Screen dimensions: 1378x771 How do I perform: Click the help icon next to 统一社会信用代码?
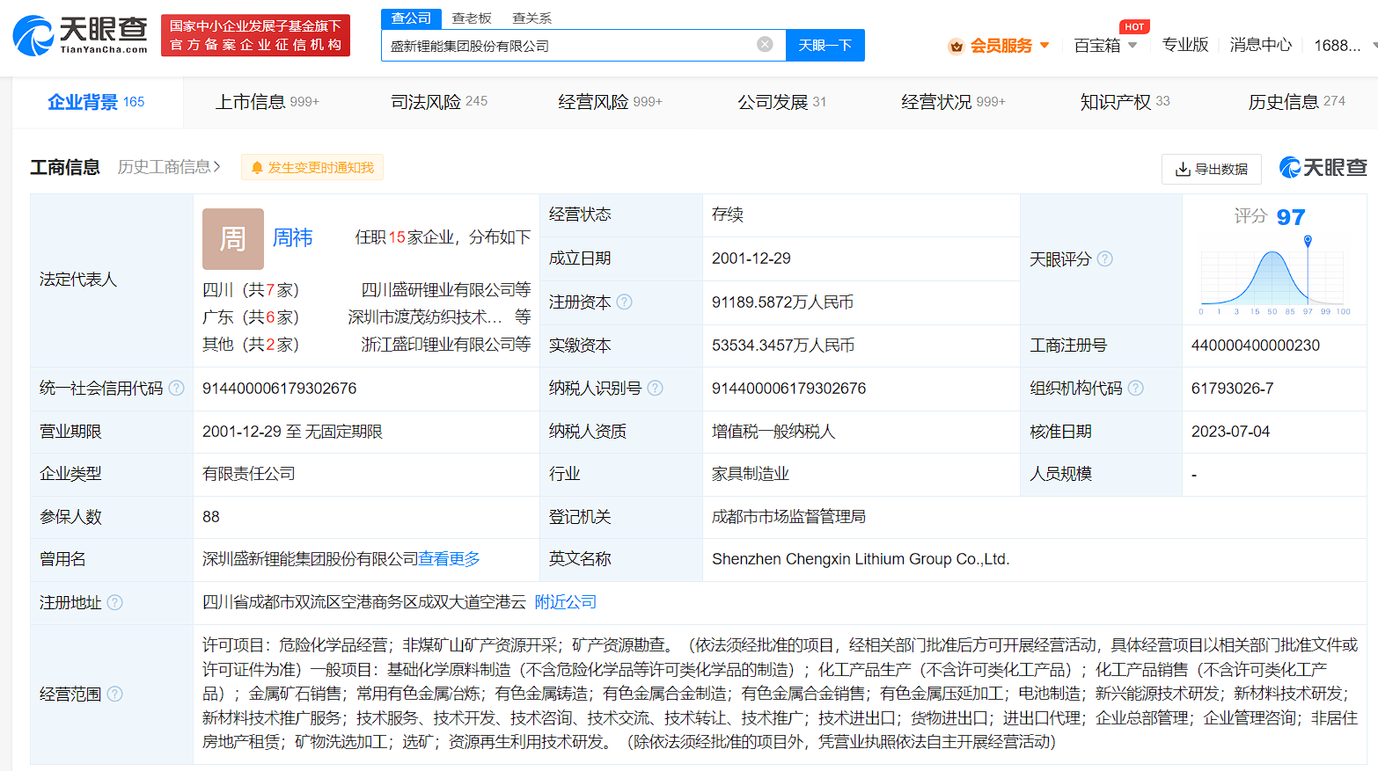(176, 388)
